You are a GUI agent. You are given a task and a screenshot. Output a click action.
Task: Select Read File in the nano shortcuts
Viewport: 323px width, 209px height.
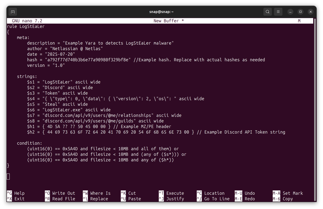pyautogui.click(x=63, y=199)
